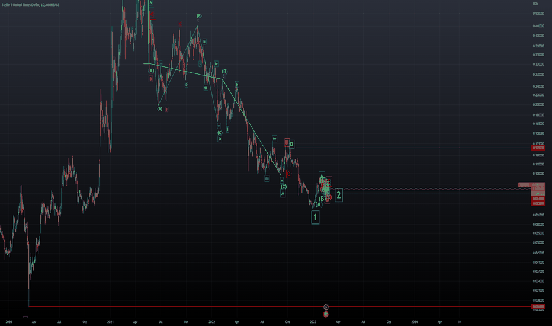Select the (C) label near early 2022 low
The width and height of the screenshot is (552, 326).
[220, 133]
